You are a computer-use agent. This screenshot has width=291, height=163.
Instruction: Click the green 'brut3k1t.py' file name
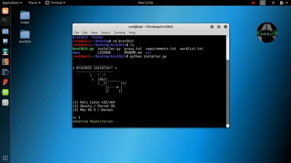(83, 49)
